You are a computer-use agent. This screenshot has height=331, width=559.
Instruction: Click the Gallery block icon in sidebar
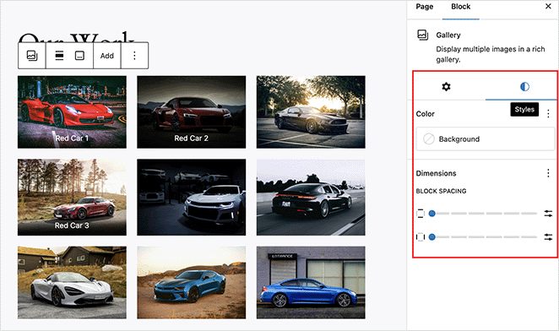click(423, 35)
